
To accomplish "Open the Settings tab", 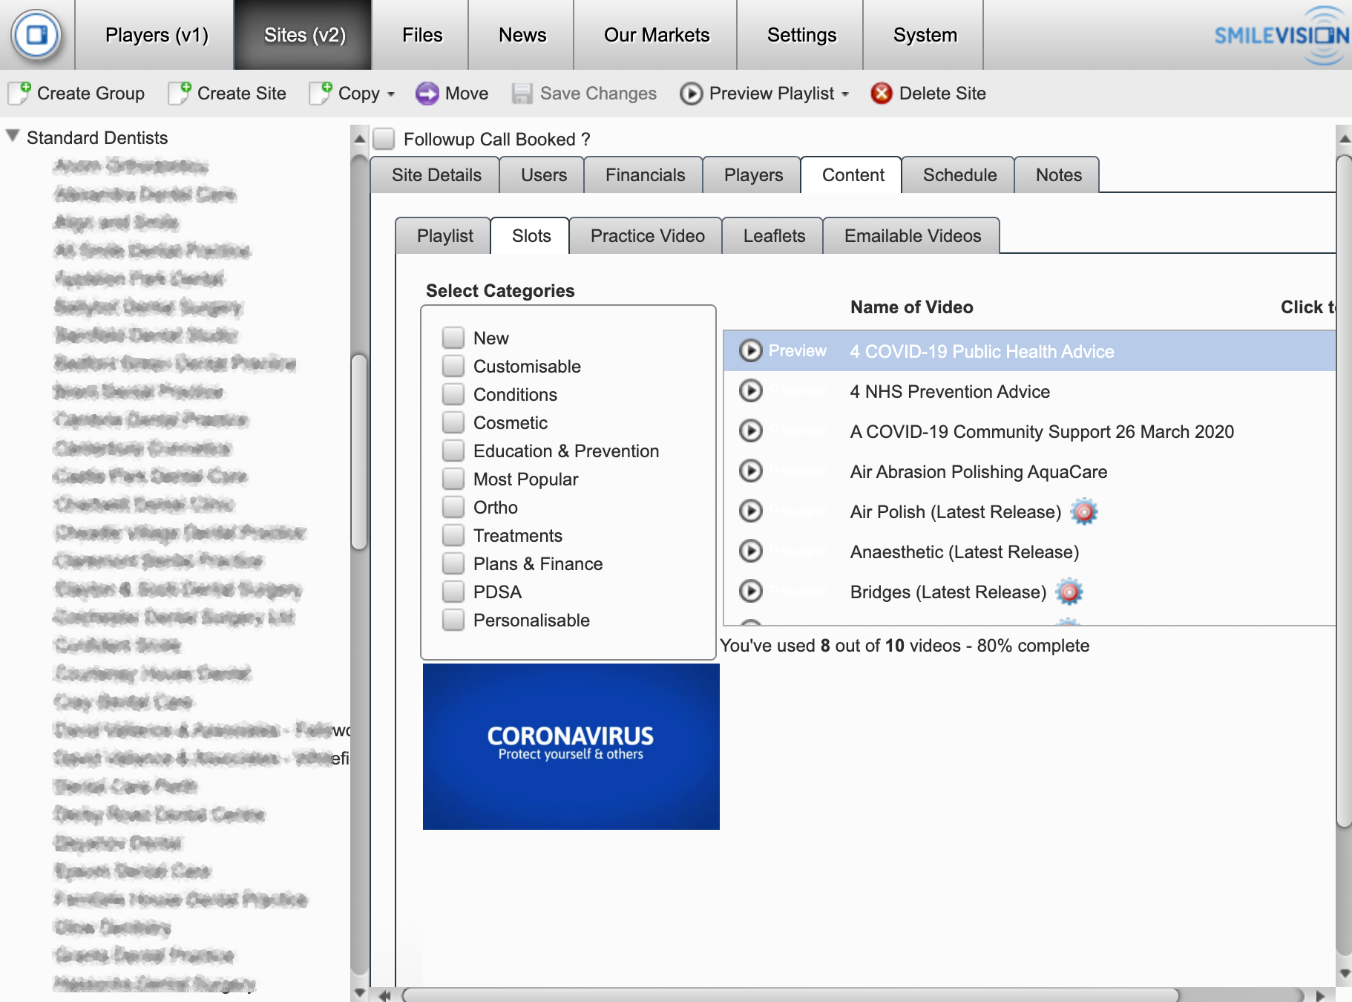I will [x=801, y=35].
